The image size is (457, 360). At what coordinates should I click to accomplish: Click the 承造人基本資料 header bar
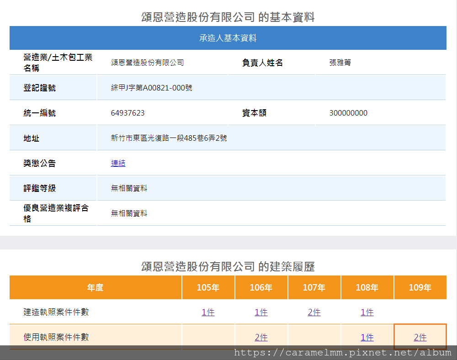tap(228, 38)
